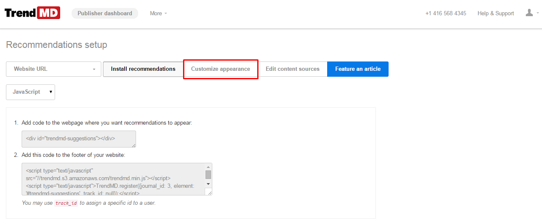Click the trendmd-suggestions div code field

coord(79,139)
